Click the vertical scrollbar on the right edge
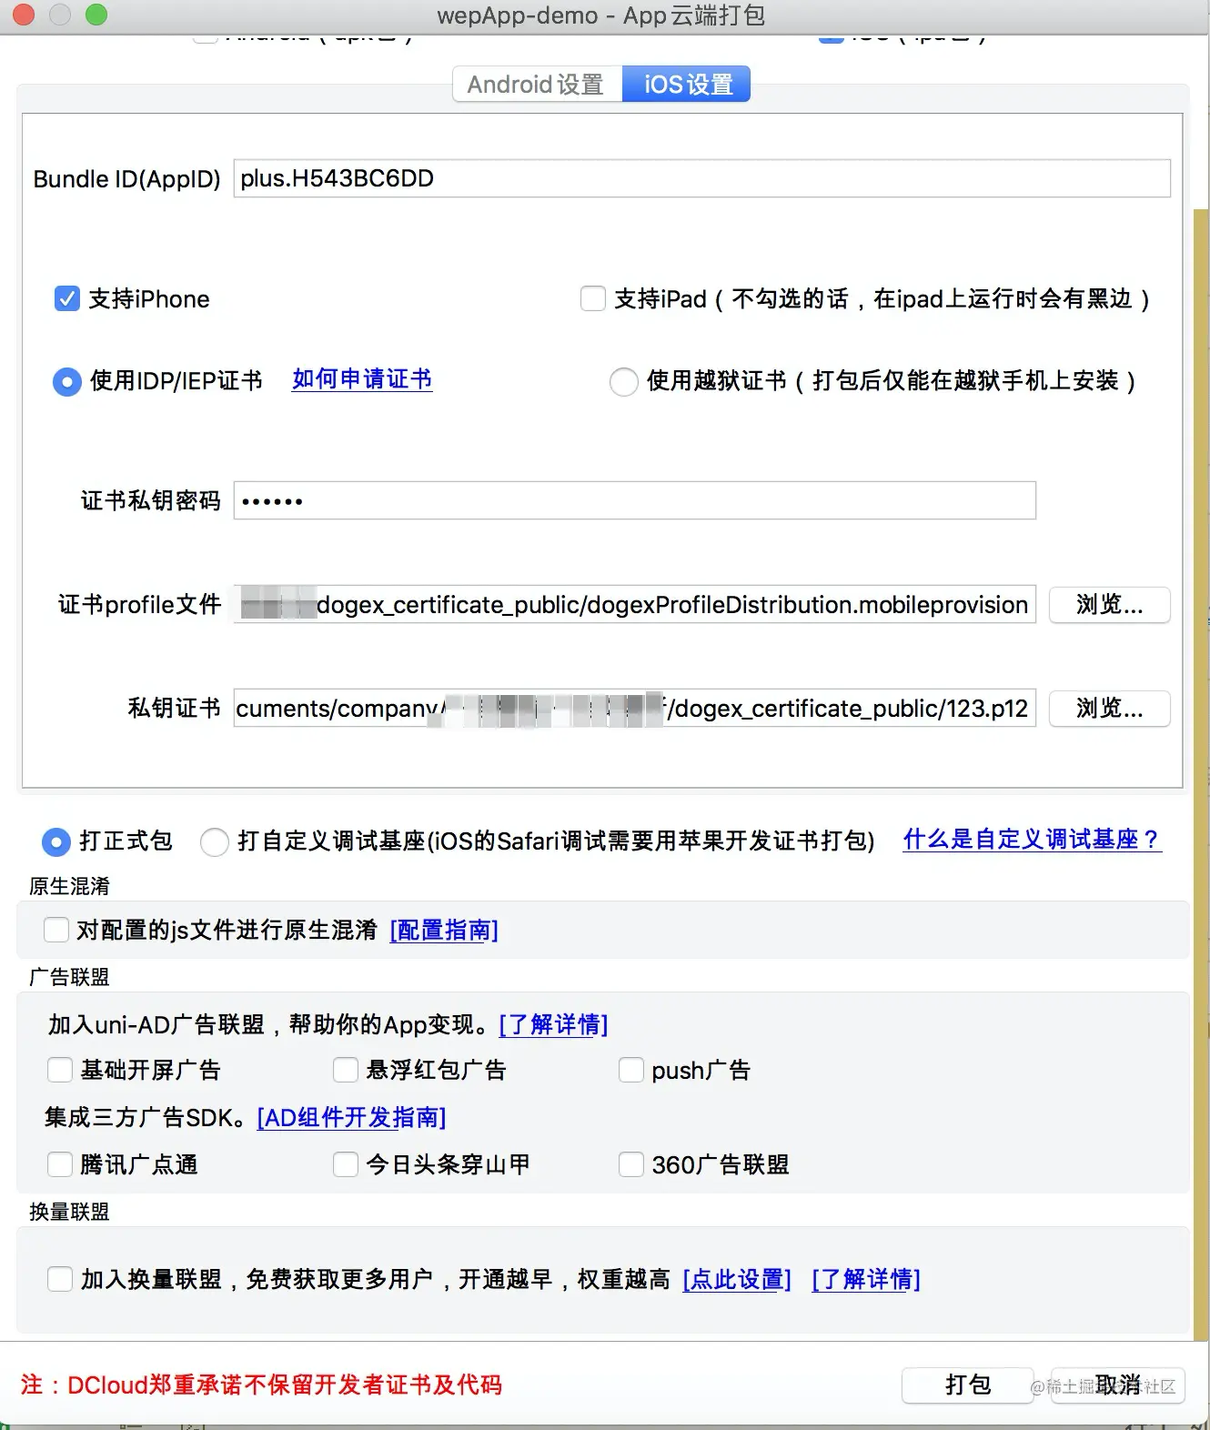1210x1430 pixels. (x=1201, y=773)
